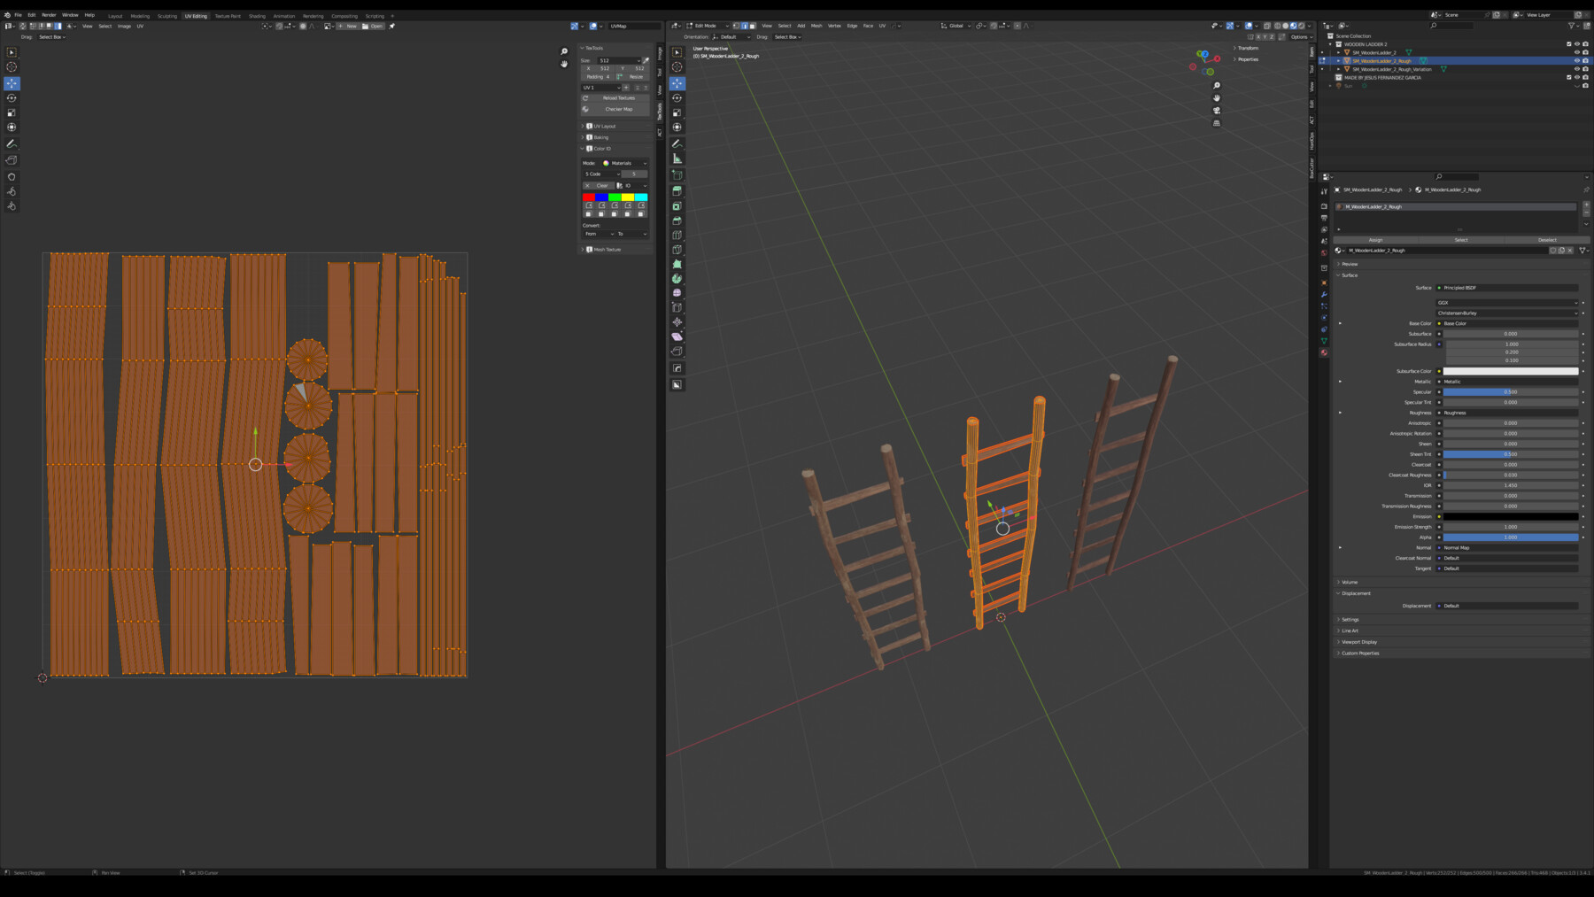Switch to the Shading workspace tab

[x=257, y=15]
